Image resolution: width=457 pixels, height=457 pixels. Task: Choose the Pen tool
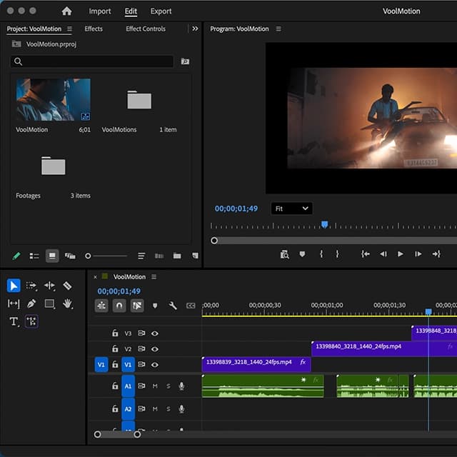click(31, 303)
